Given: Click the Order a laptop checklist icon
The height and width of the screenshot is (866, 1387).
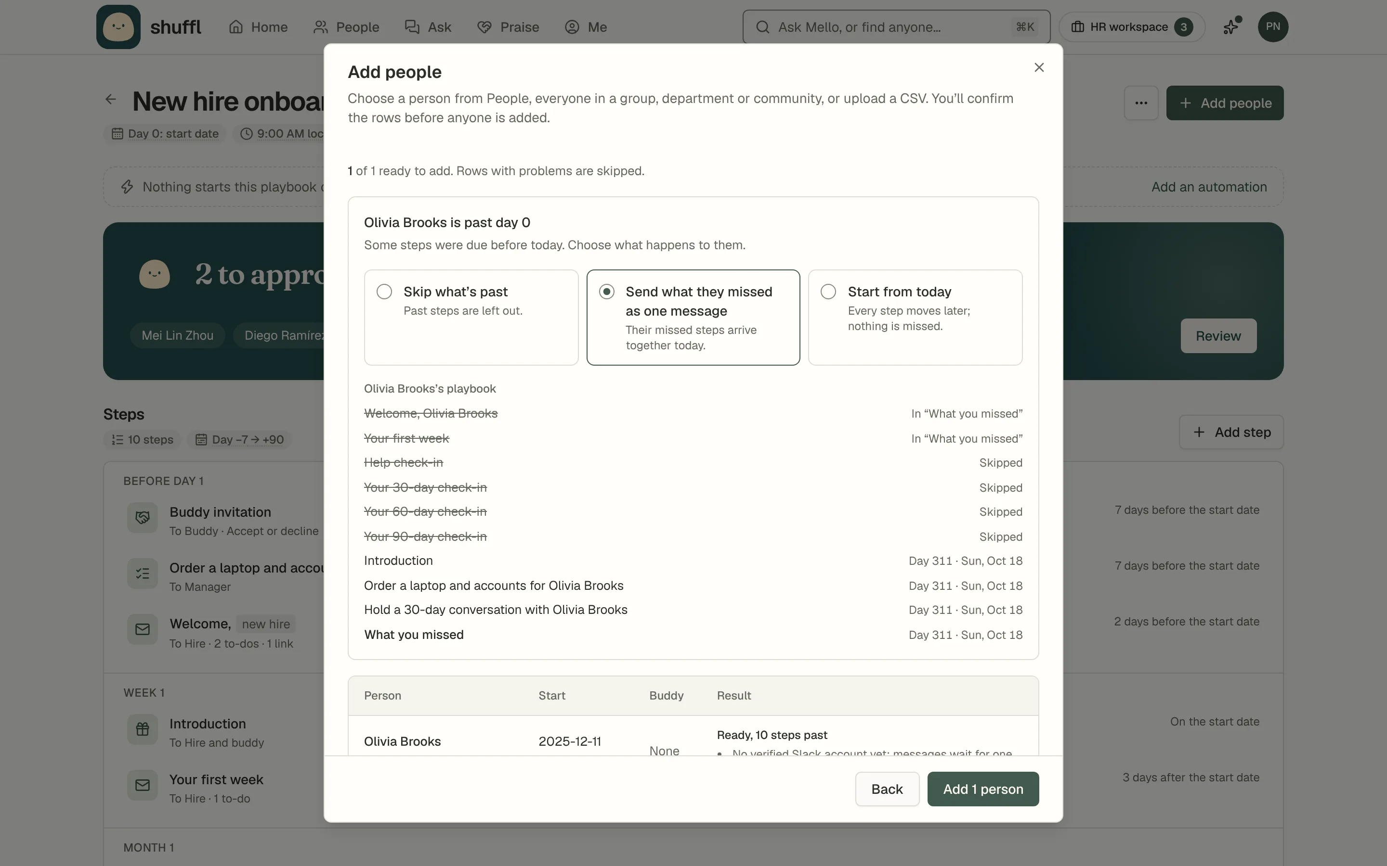Looking at the screenshot, I should pos(142,574).
